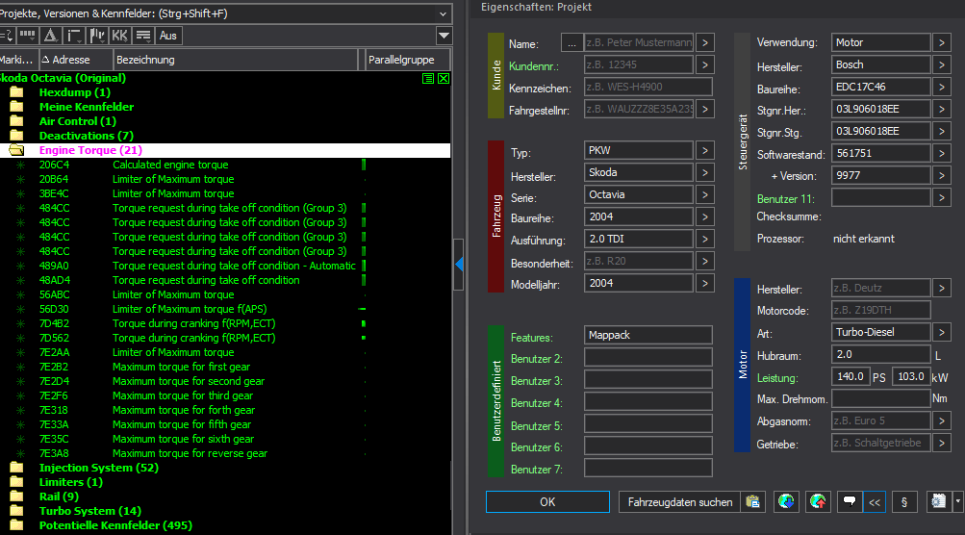Click the paragraph symbol (§) button
The image size is (965, 535).
click(x=903, y=501)
